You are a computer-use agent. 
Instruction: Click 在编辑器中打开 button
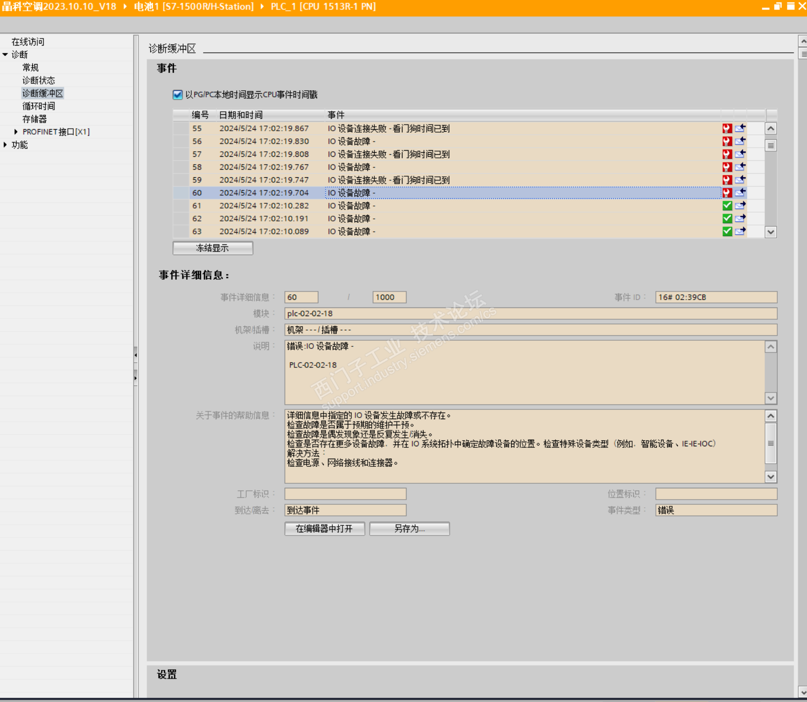(x=325, y=529)
